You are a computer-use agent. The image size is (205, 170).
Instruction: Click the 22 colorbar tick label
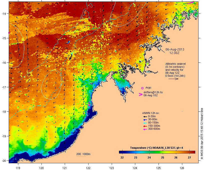[122, 157]
